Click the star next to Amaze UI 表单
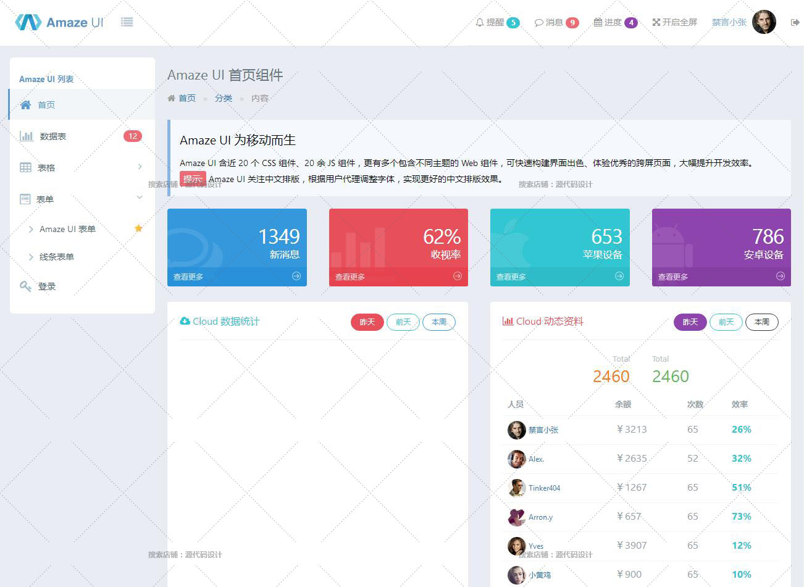Screen dimensions: 804x587 [x=138, y=228]
